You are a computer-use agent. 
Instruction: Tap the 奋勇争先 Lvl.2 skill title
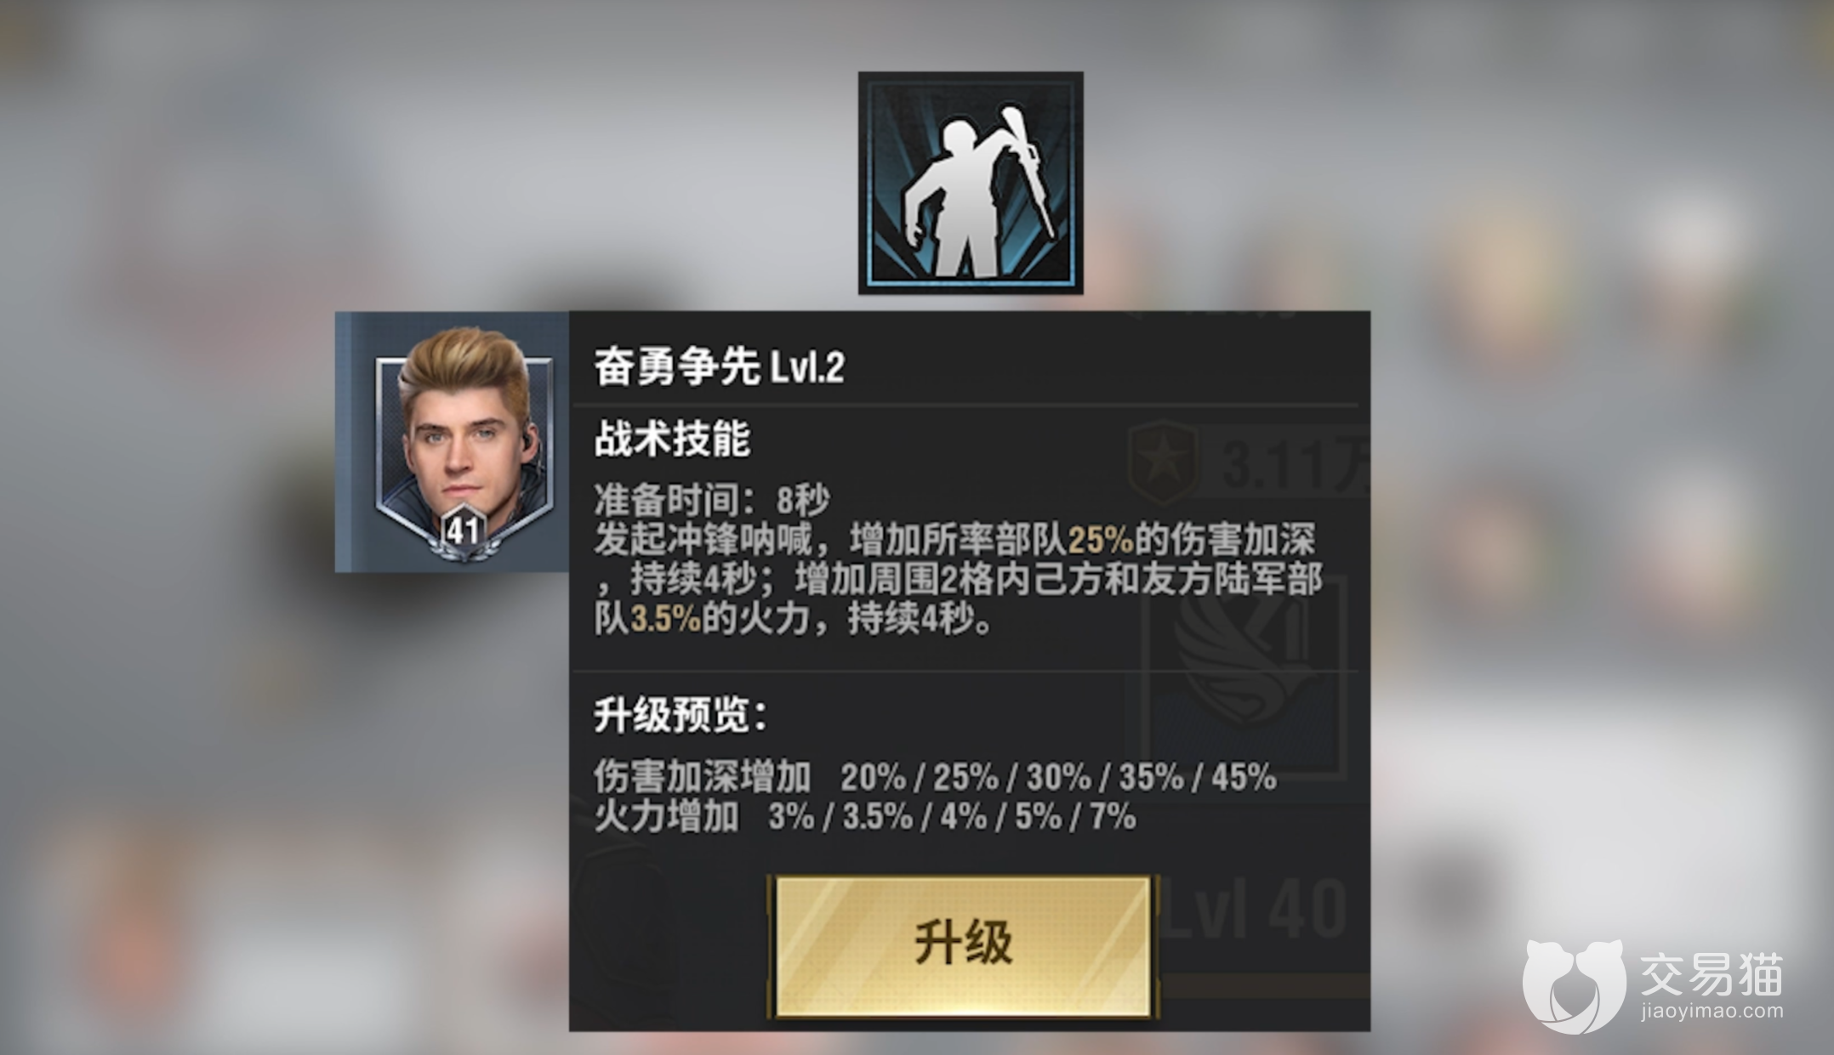(x=719, y=367)
